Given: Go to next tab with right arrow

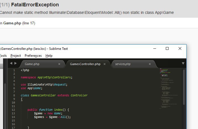Looking at the screenshot, I should pyautogui.click(x=16, y=63).
